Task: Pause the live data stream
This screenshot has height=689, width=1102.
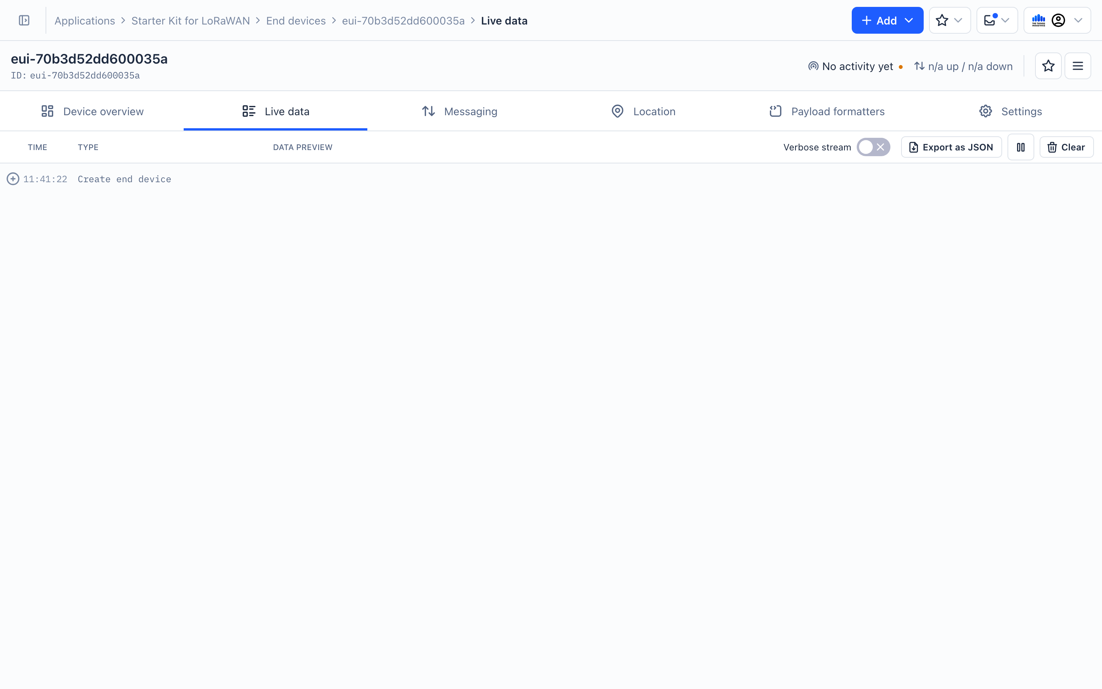Action: point(1021,147)
